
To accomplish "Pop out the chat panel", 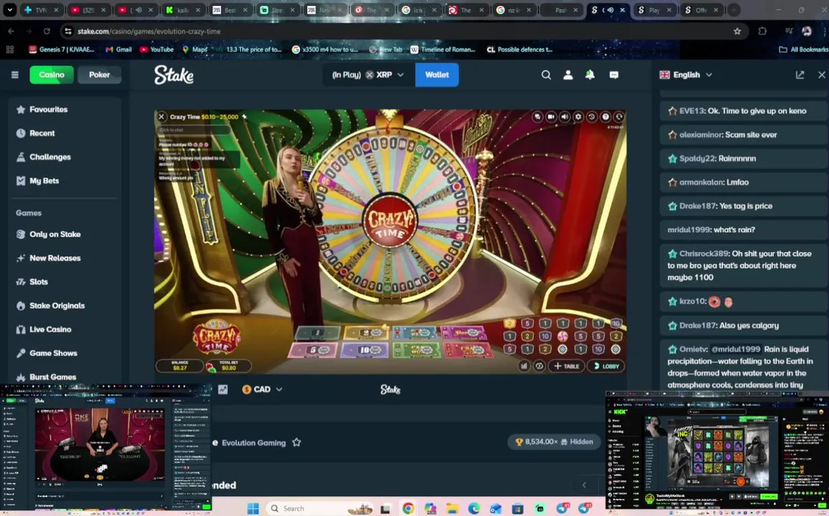I will click(800, 75).
